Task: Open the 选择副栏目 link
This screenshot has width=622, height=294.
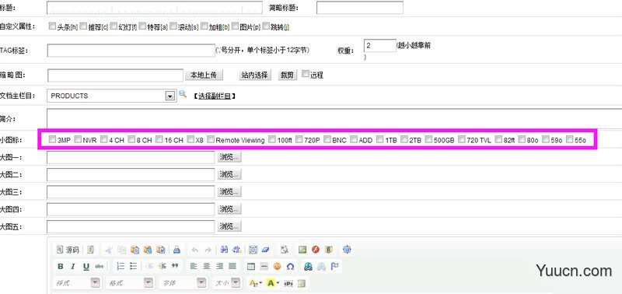Action: point(215,96)
